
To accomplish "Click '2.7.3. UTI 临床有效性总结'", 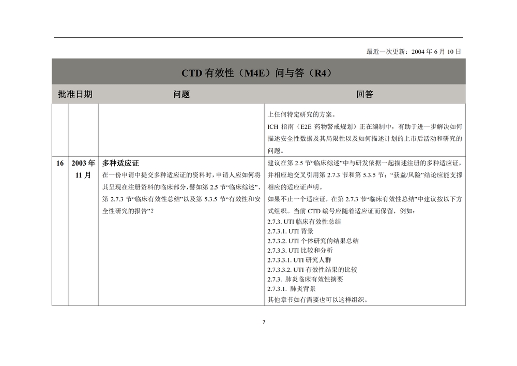I will tap(304, 222).
